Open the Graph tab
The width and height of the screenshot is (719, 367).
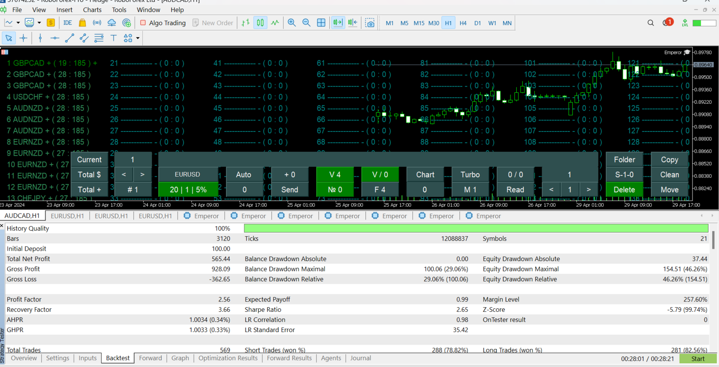pos(180,358)
